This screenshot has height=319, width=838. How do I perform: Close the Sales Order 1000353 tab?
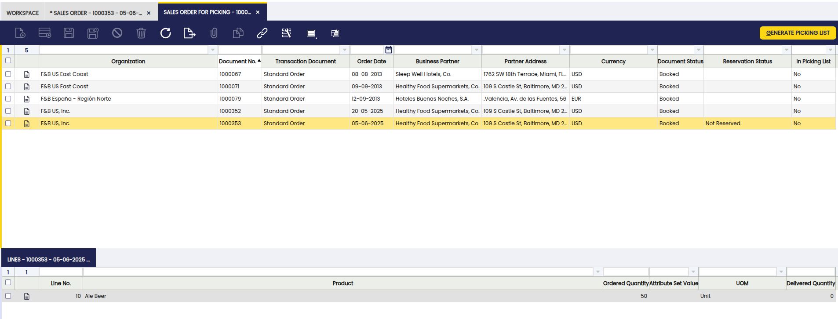(149, 13)
